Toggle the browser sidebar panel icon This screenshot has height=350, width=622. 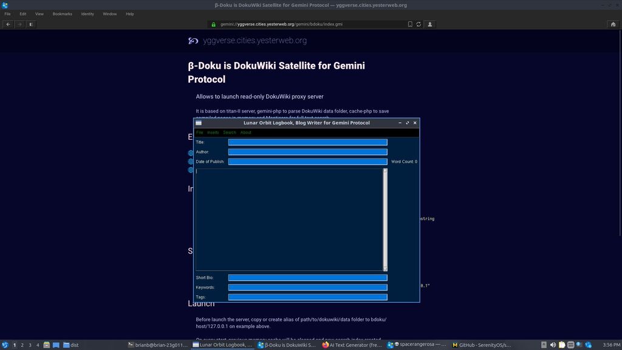31,24
